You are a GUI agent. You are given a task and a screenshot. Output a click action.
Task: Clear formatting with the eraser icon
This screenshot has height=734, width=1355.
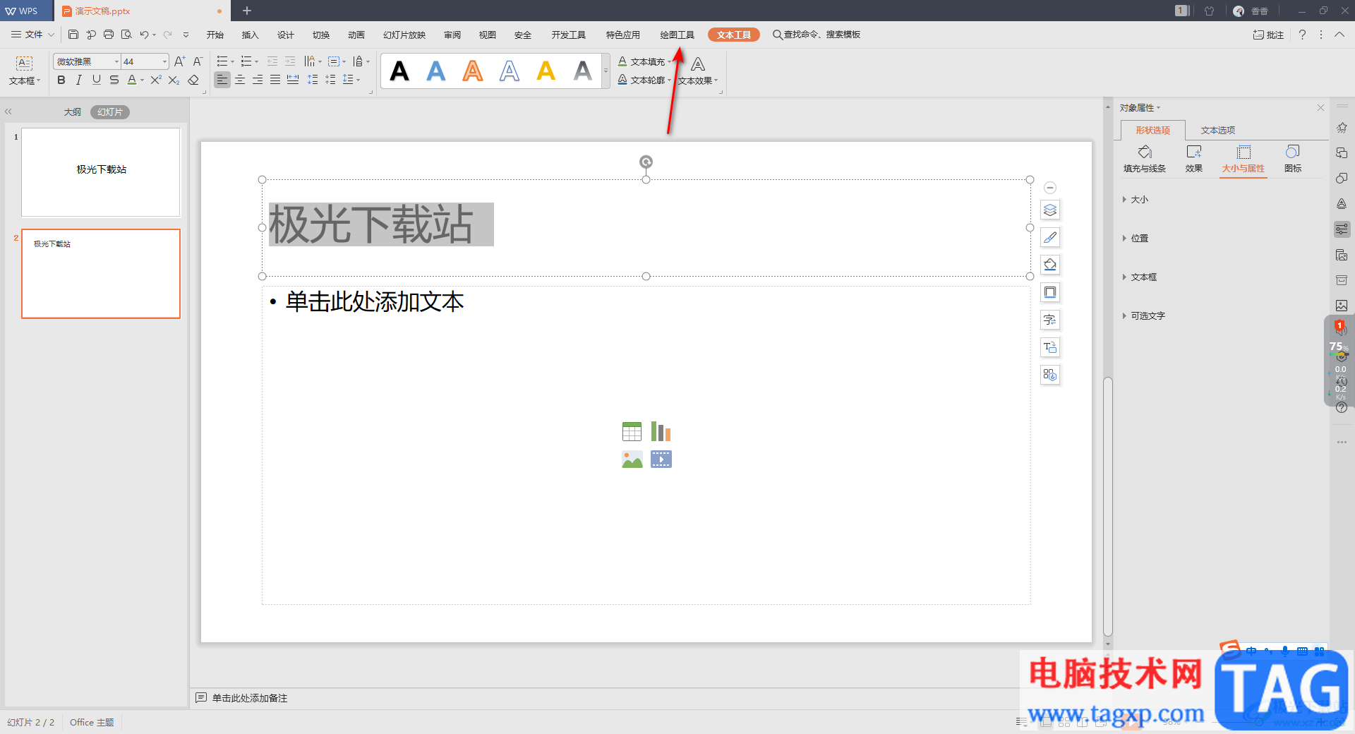tap(193, 80)
